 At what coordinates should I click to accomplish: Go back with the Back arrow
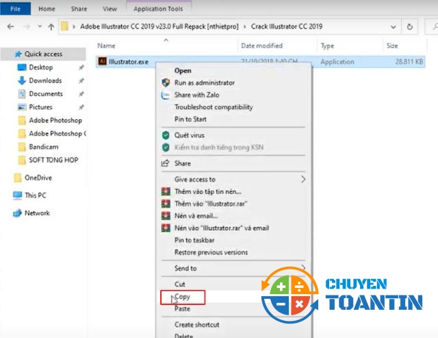tap(11, 27)
